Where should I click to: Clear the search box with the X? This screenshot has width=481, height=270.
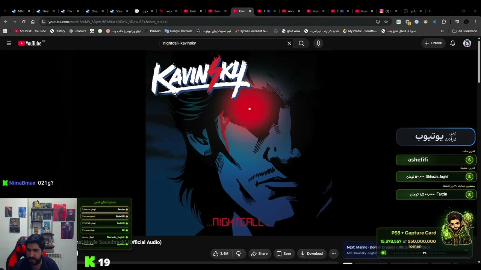pyautogui.click(x=289, y=43)
